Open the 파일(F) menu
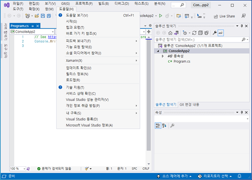This screenshot has height=180, width=252. (x=18, y=4)
